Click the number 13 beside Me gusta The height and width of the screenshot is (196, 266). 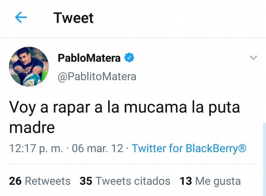coord(186,181)
